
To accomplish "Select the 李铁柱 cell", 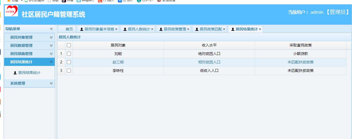I will (x=118, y=71).
